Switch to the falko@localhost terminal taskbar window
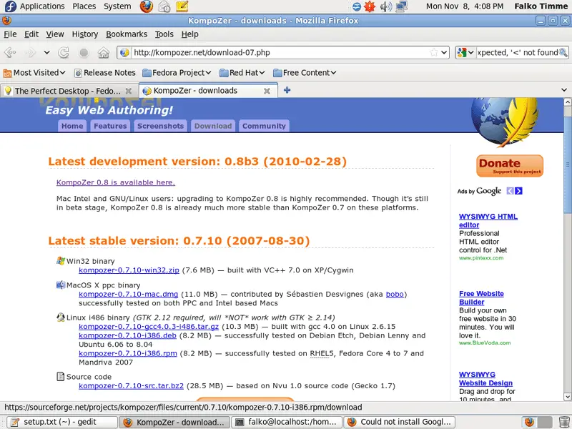 coord(287,422)
